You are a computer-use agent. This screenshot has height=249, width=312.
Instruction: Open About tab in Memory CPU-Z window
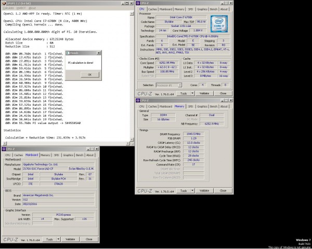pyautogui.click(x=224, y=106)
